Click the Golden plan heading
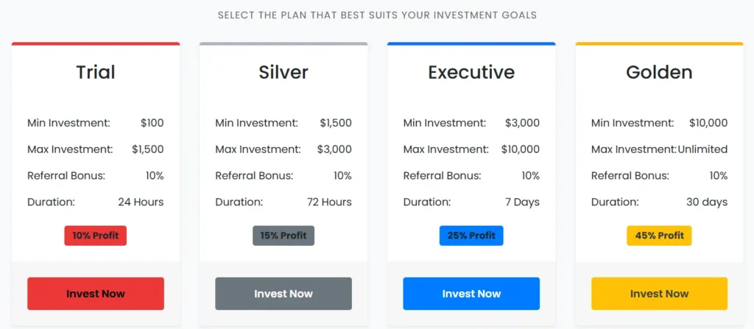The image size is (754, 329). coord(659,72)
